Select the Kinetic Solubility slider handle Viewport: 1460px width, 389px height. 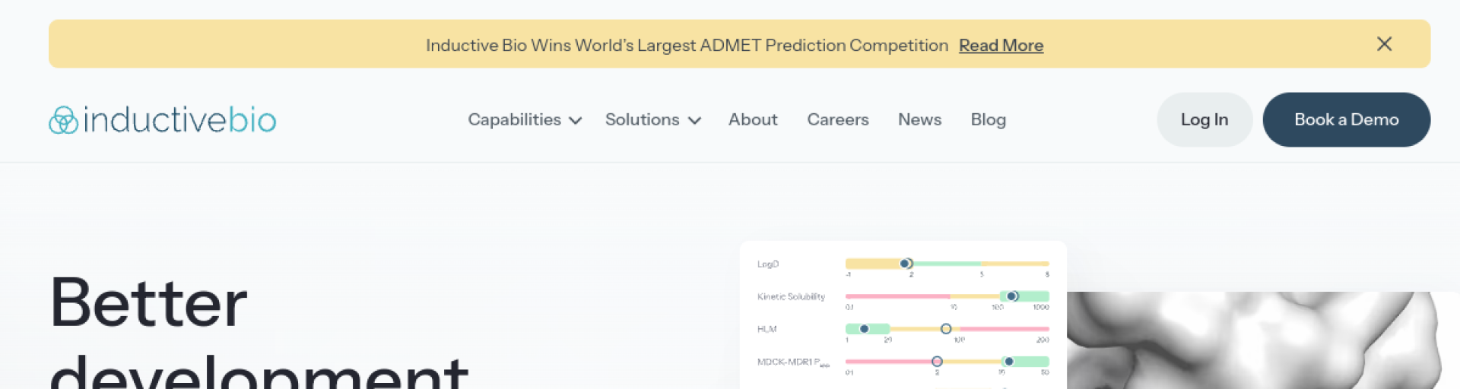click(1012, 296)
